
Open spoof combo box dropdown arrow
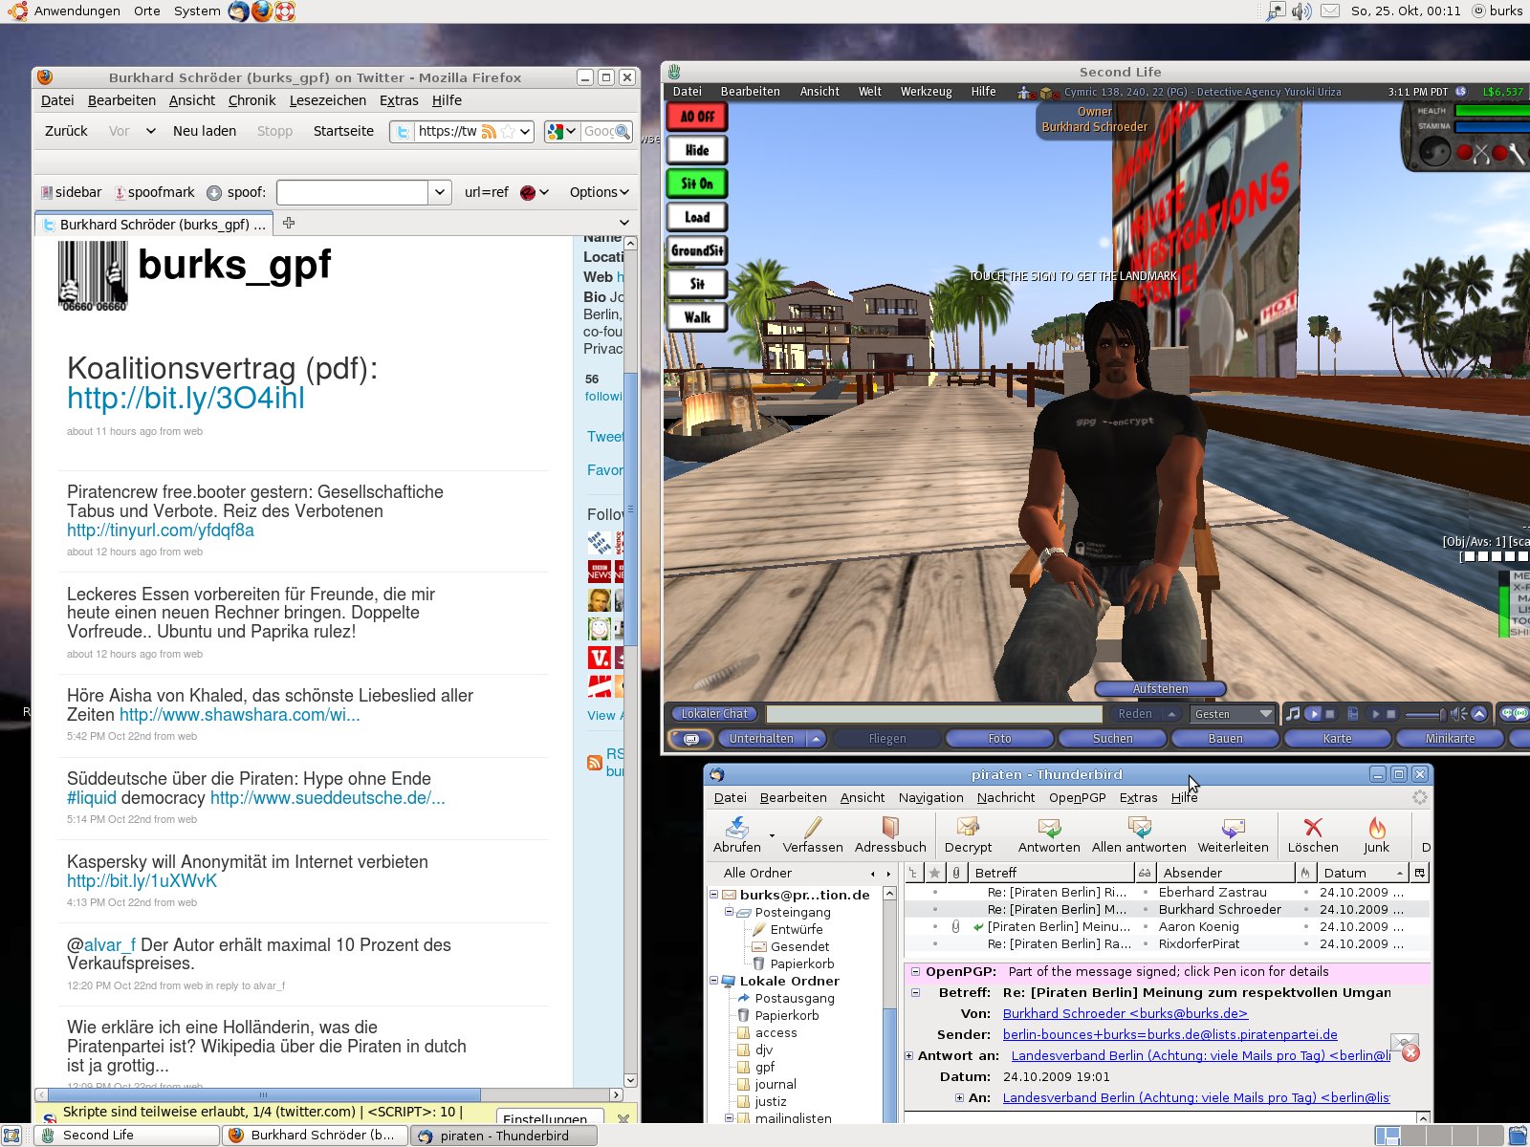[x=439, y=192]
